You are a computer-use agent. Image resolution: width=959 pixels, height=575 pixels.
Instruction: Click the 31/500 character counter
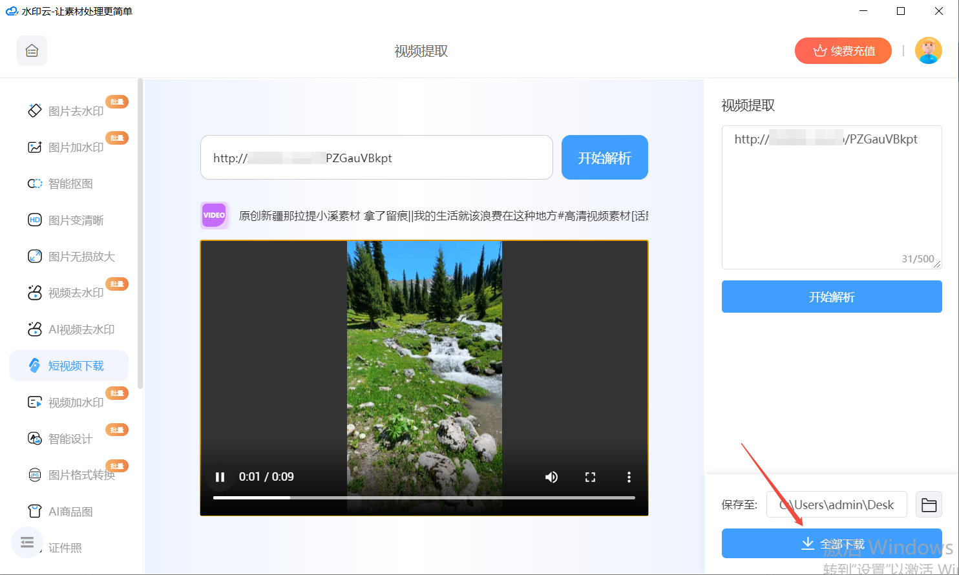(918, 259)
